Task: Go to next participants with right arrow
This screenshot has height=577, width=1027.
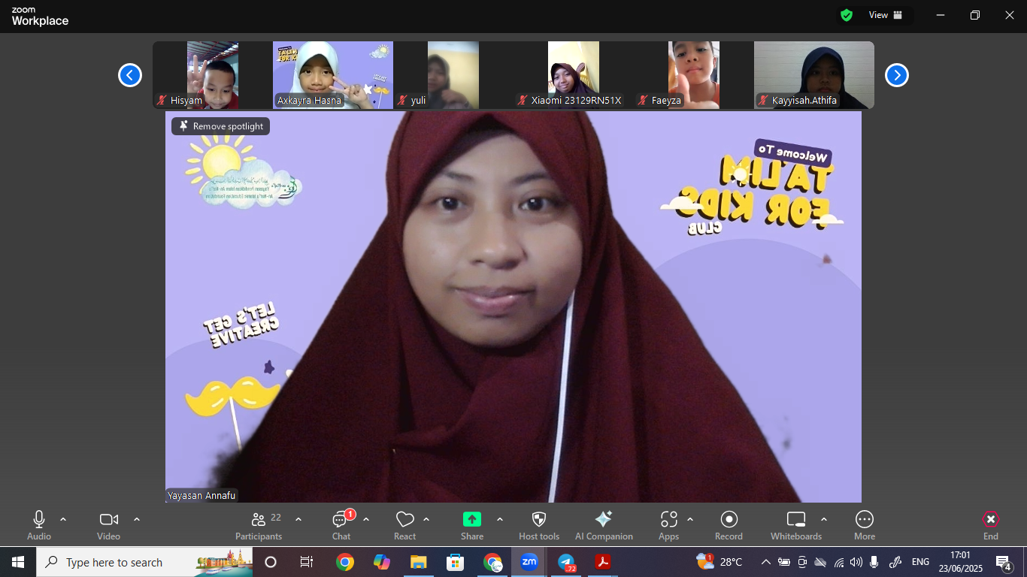Action: coord(896,75)
